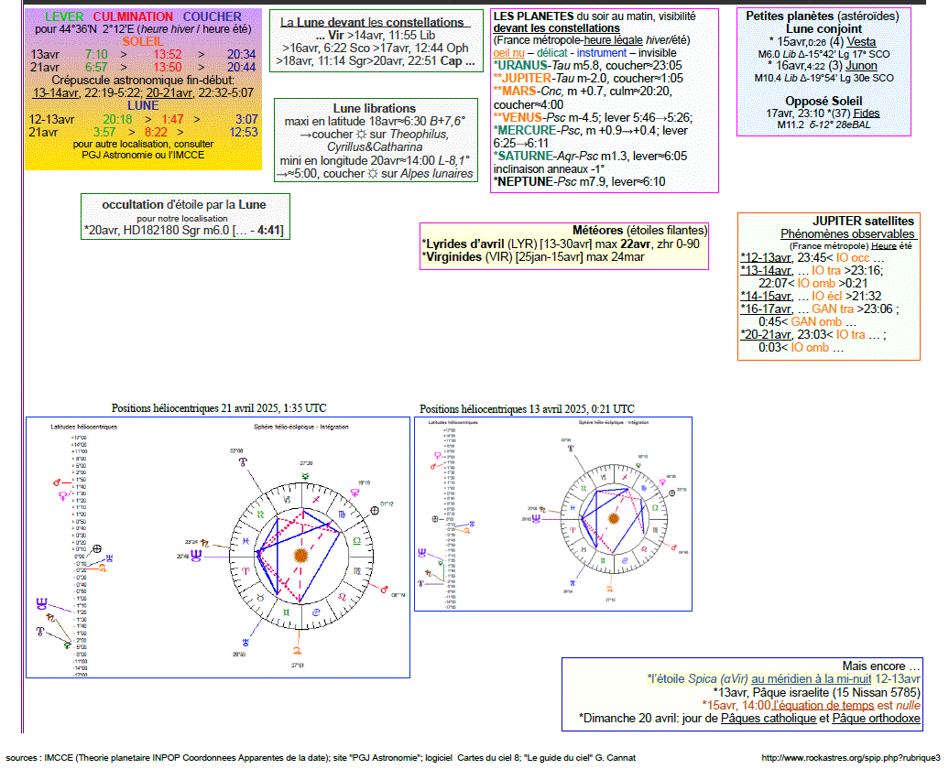Click the SOLEIL section label
The image size is (949, 769).
(143, 42)
